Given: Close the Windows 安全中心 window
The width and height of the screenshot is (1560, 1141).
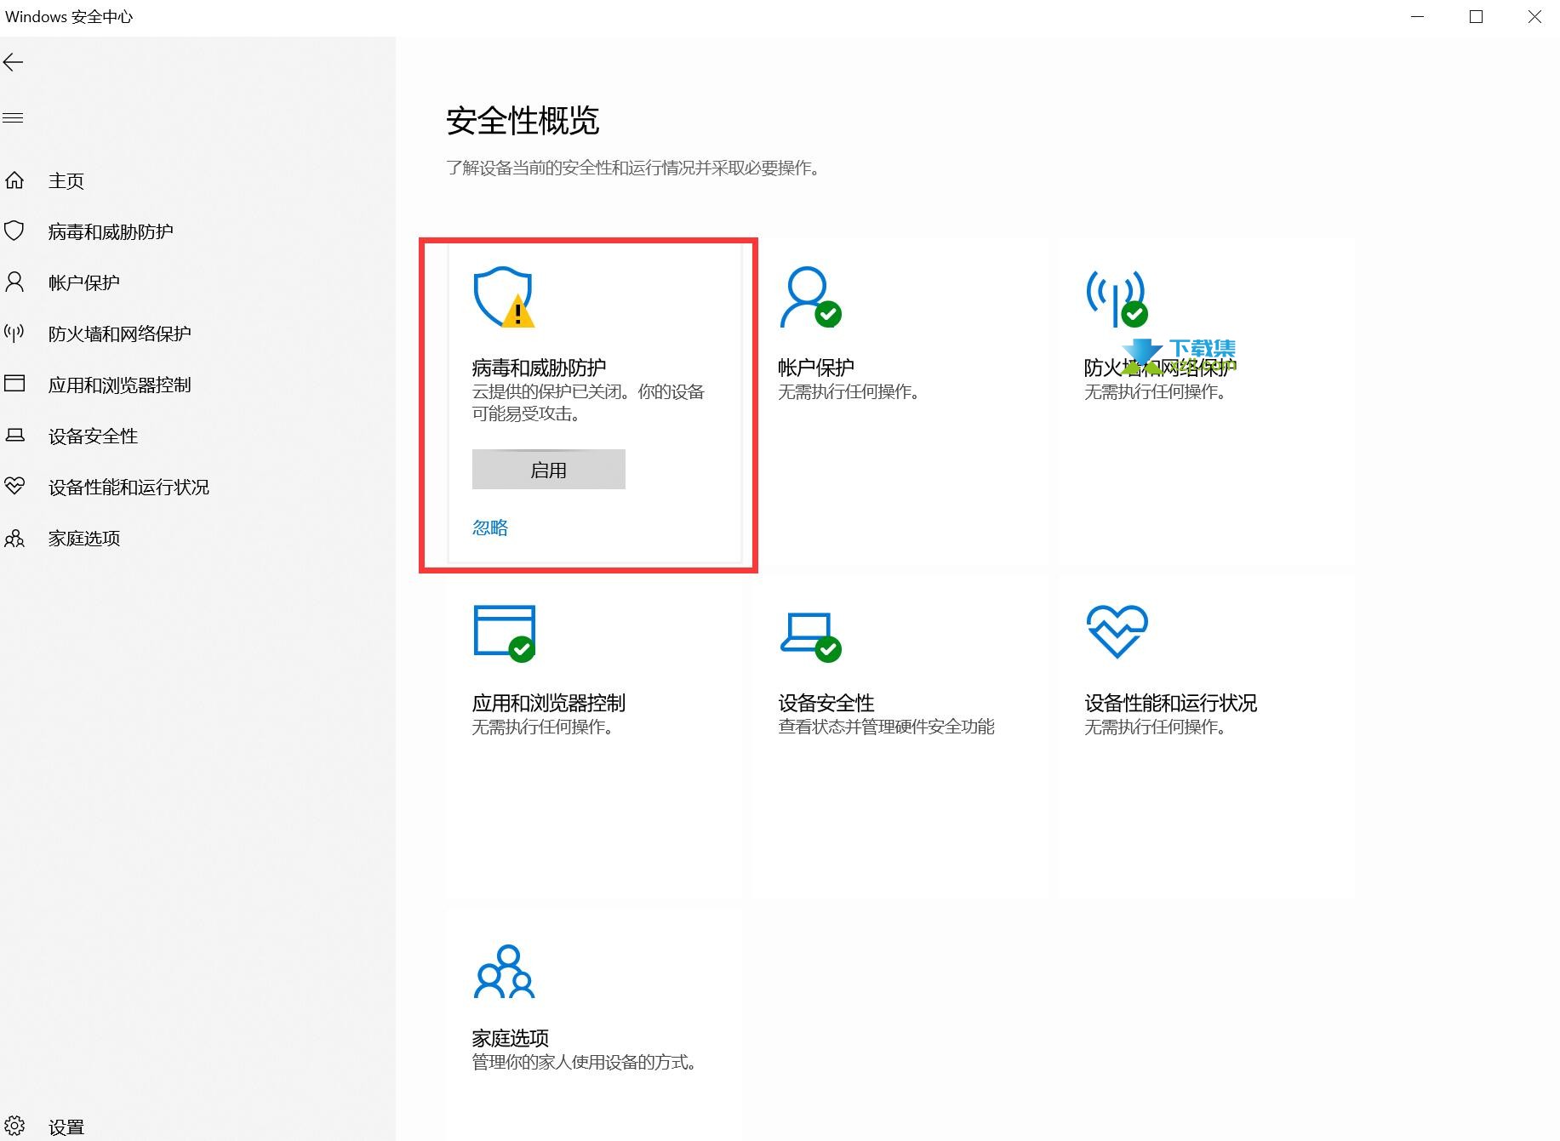Looking at the screenshot, I should (x=1534, y=17).
